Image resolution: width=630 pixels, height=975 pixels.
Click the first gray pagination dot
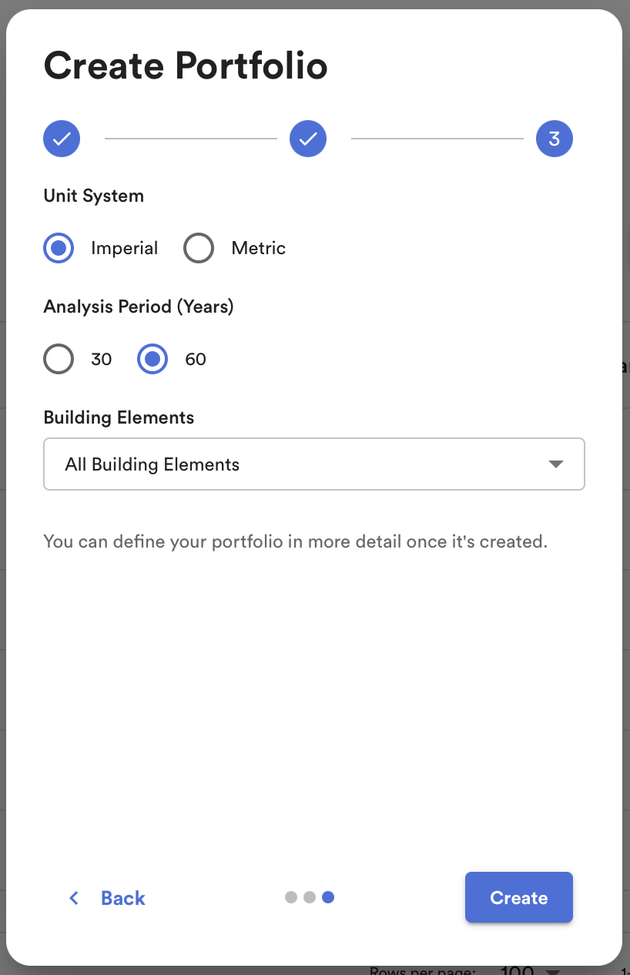pyautogui.click(x=291, y=897)
